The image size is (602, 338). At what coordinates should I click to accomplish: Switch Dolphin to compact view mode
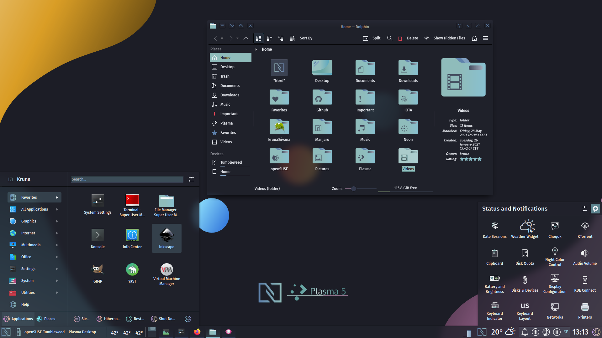tap(269, 38)
